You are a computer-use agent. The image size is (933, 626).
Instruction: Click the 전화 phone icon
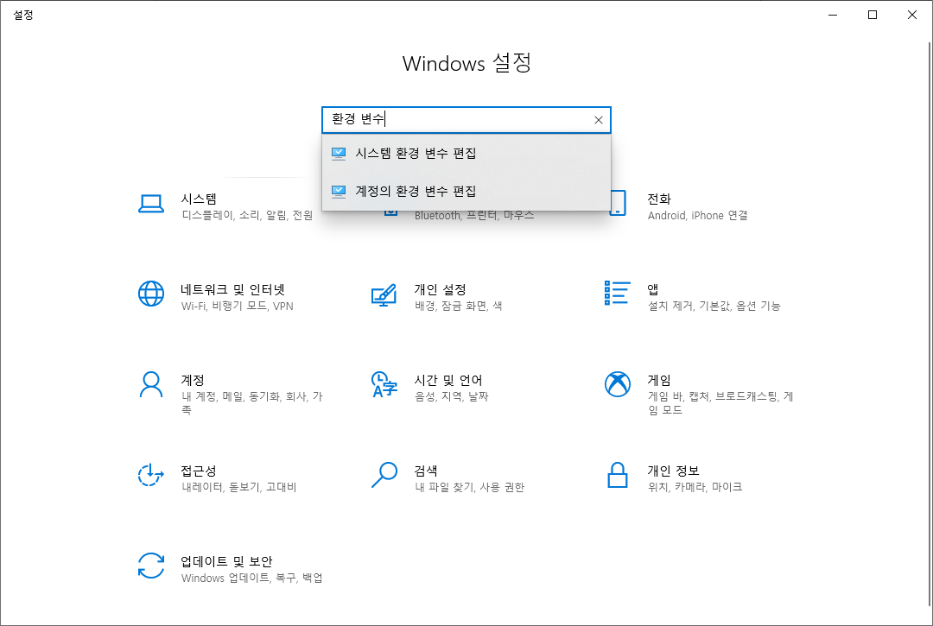click(x=619, y=203)
